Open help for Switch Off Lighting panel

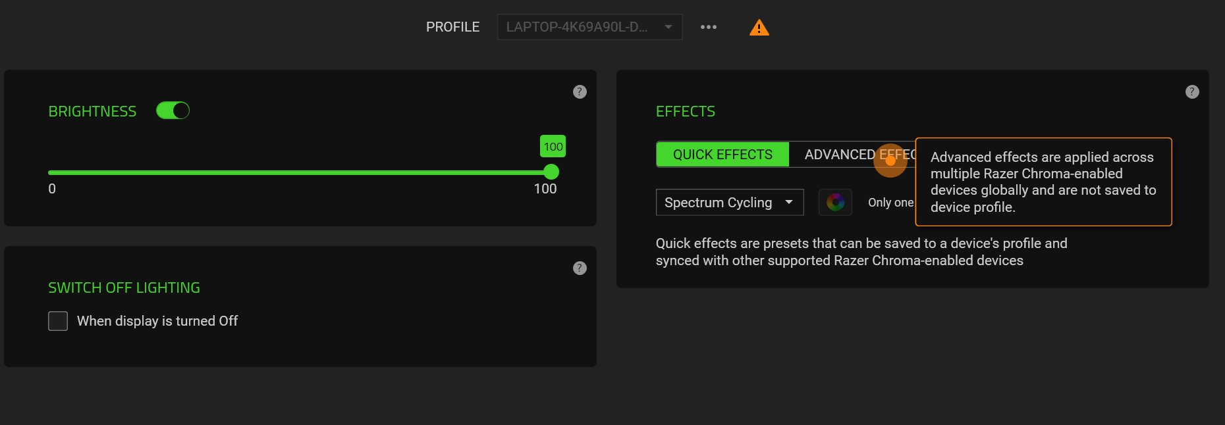coord(580,268)
